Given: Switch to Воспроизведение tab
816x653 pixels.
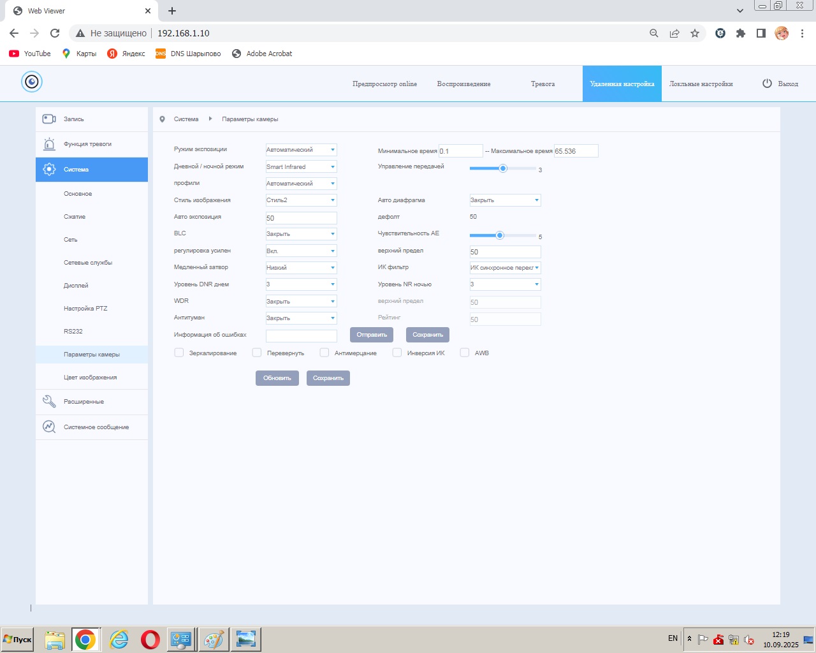Looking at the screenshot, I should point(463,84).
